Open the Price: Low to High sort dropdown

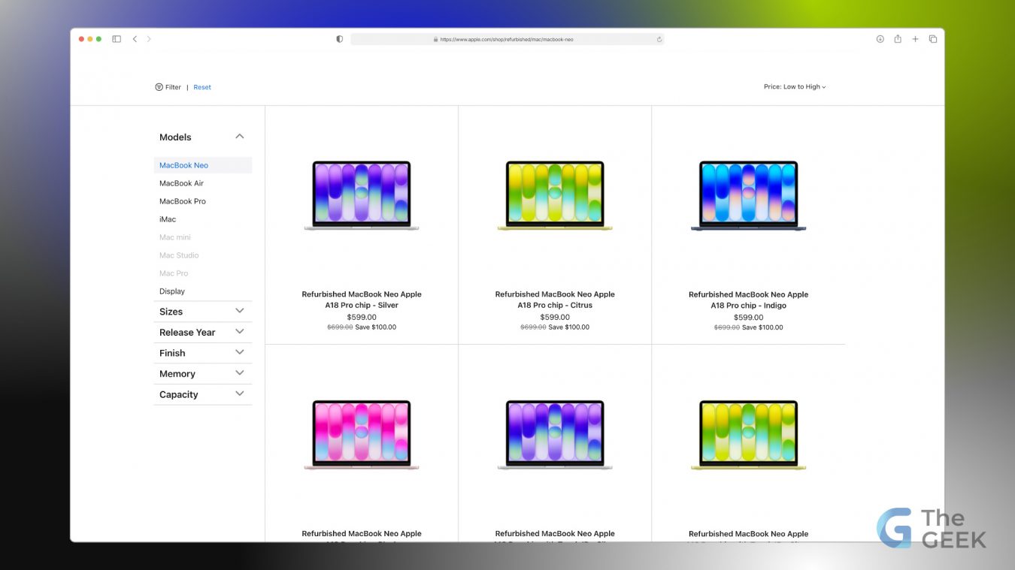795,87
